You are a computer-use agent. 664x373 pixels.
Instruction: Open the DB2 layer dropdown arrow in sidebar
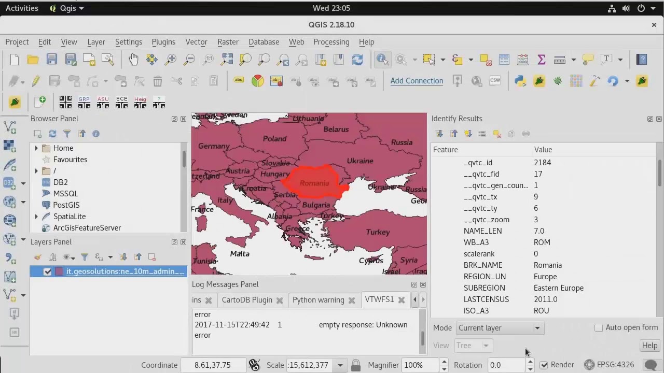point(23,183)
